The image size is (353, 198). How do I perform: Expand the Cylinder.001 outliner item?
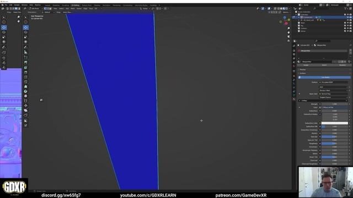tap(299, 17)
